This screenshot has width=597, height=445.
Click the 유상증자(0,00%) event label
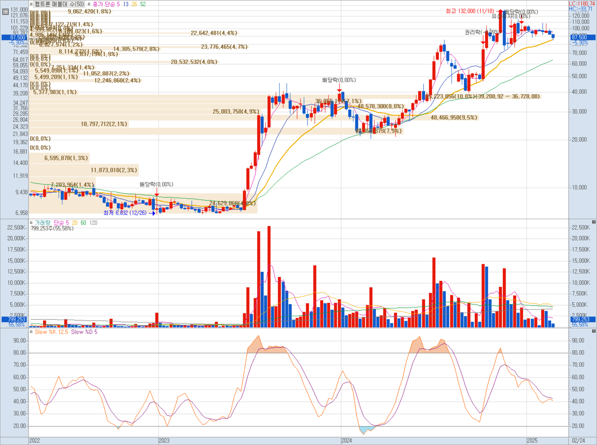click(x=511, y=16)
